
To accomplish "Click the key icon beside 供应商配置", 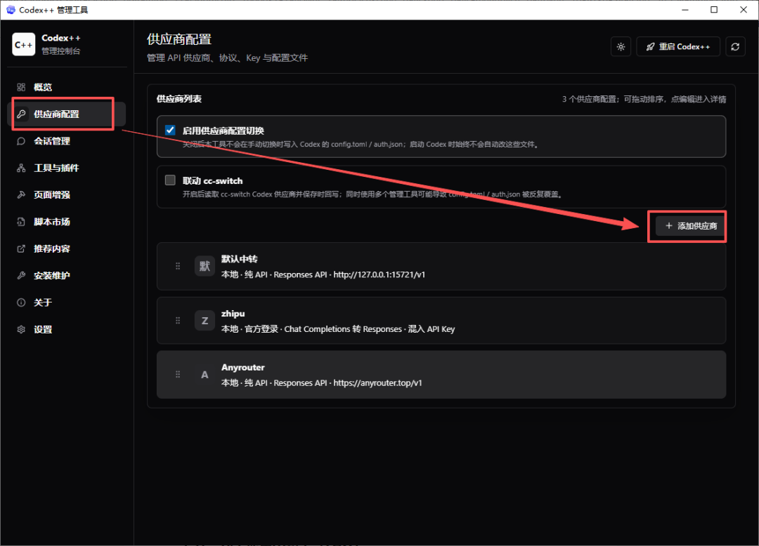I will (21, 114).
